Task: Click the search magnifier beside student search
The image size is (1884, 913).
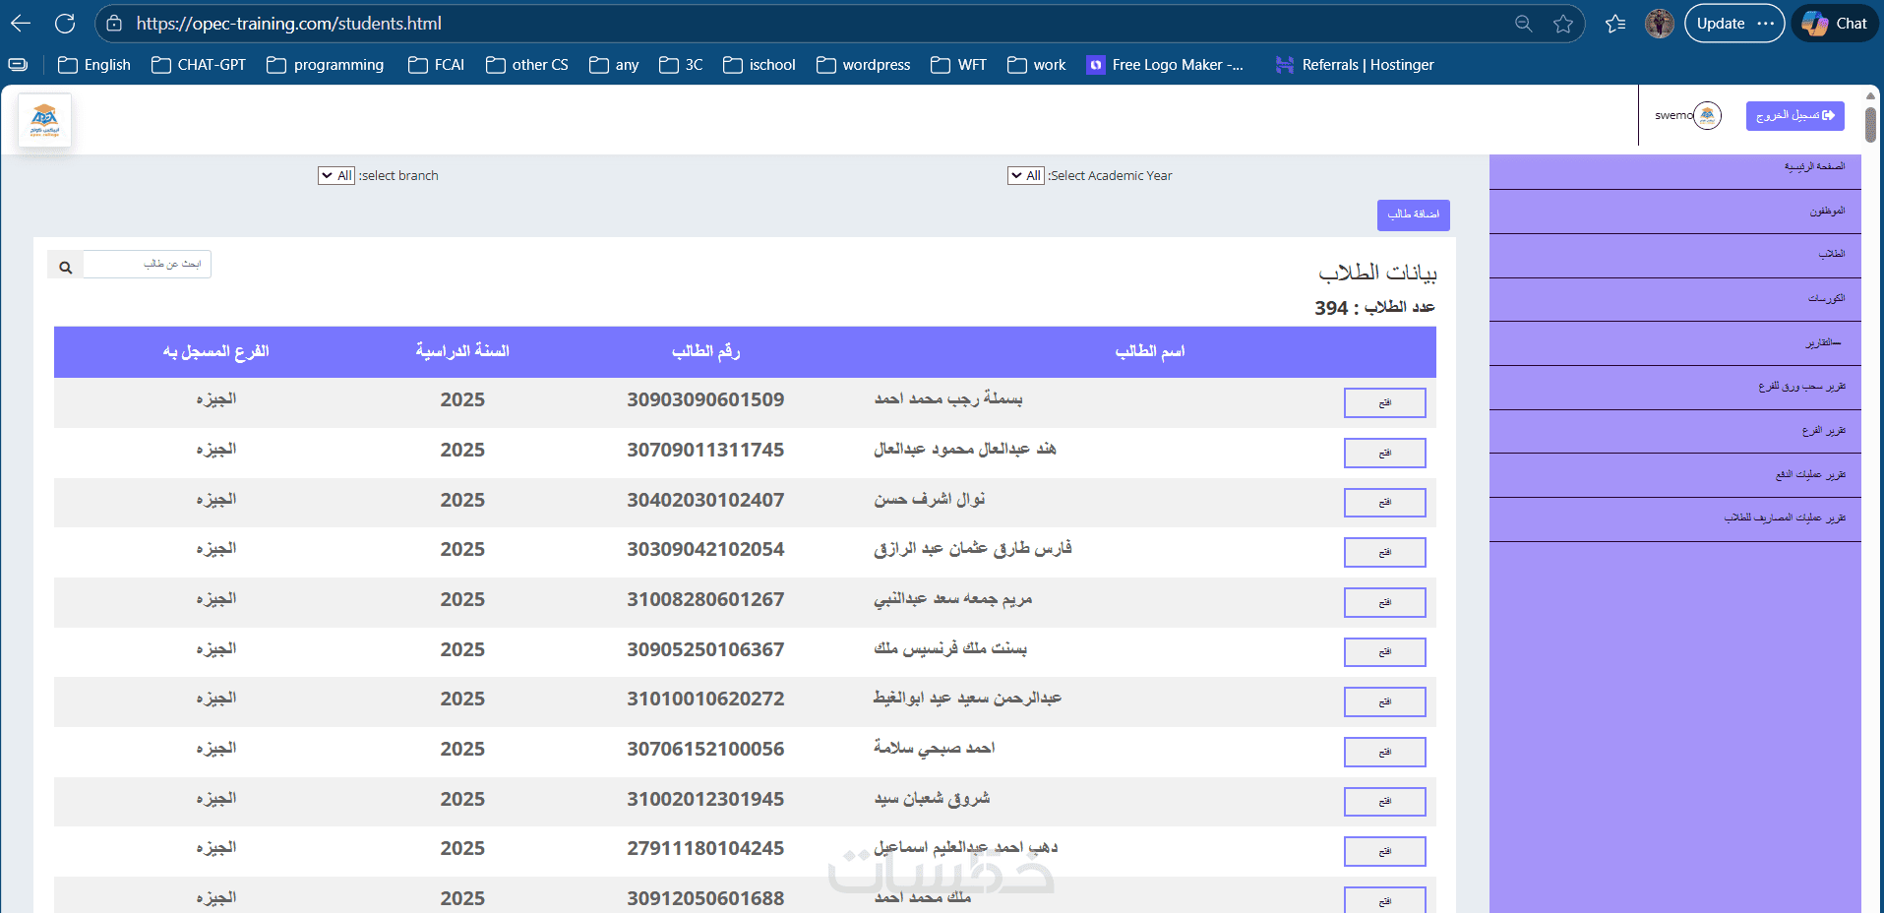Action: coord(65,267)
